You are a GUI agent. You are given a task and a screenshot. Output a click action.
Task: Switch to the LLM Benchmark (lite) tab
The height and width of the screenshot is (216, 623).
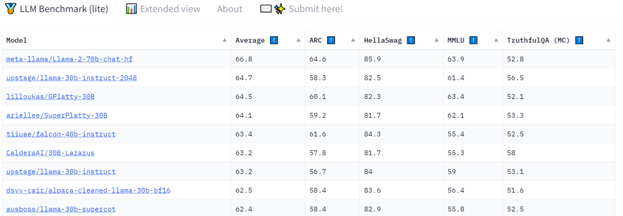coord(58,9)
